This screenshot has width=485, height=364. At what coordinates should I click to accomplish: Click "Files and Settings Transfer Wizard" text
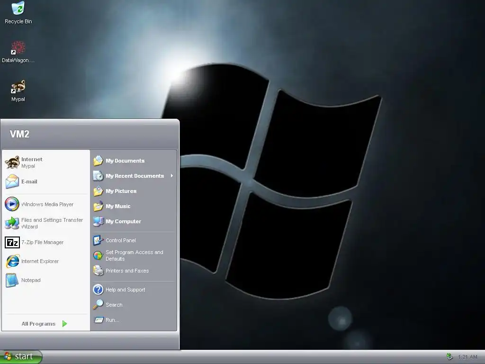click(x=52, y=223)
